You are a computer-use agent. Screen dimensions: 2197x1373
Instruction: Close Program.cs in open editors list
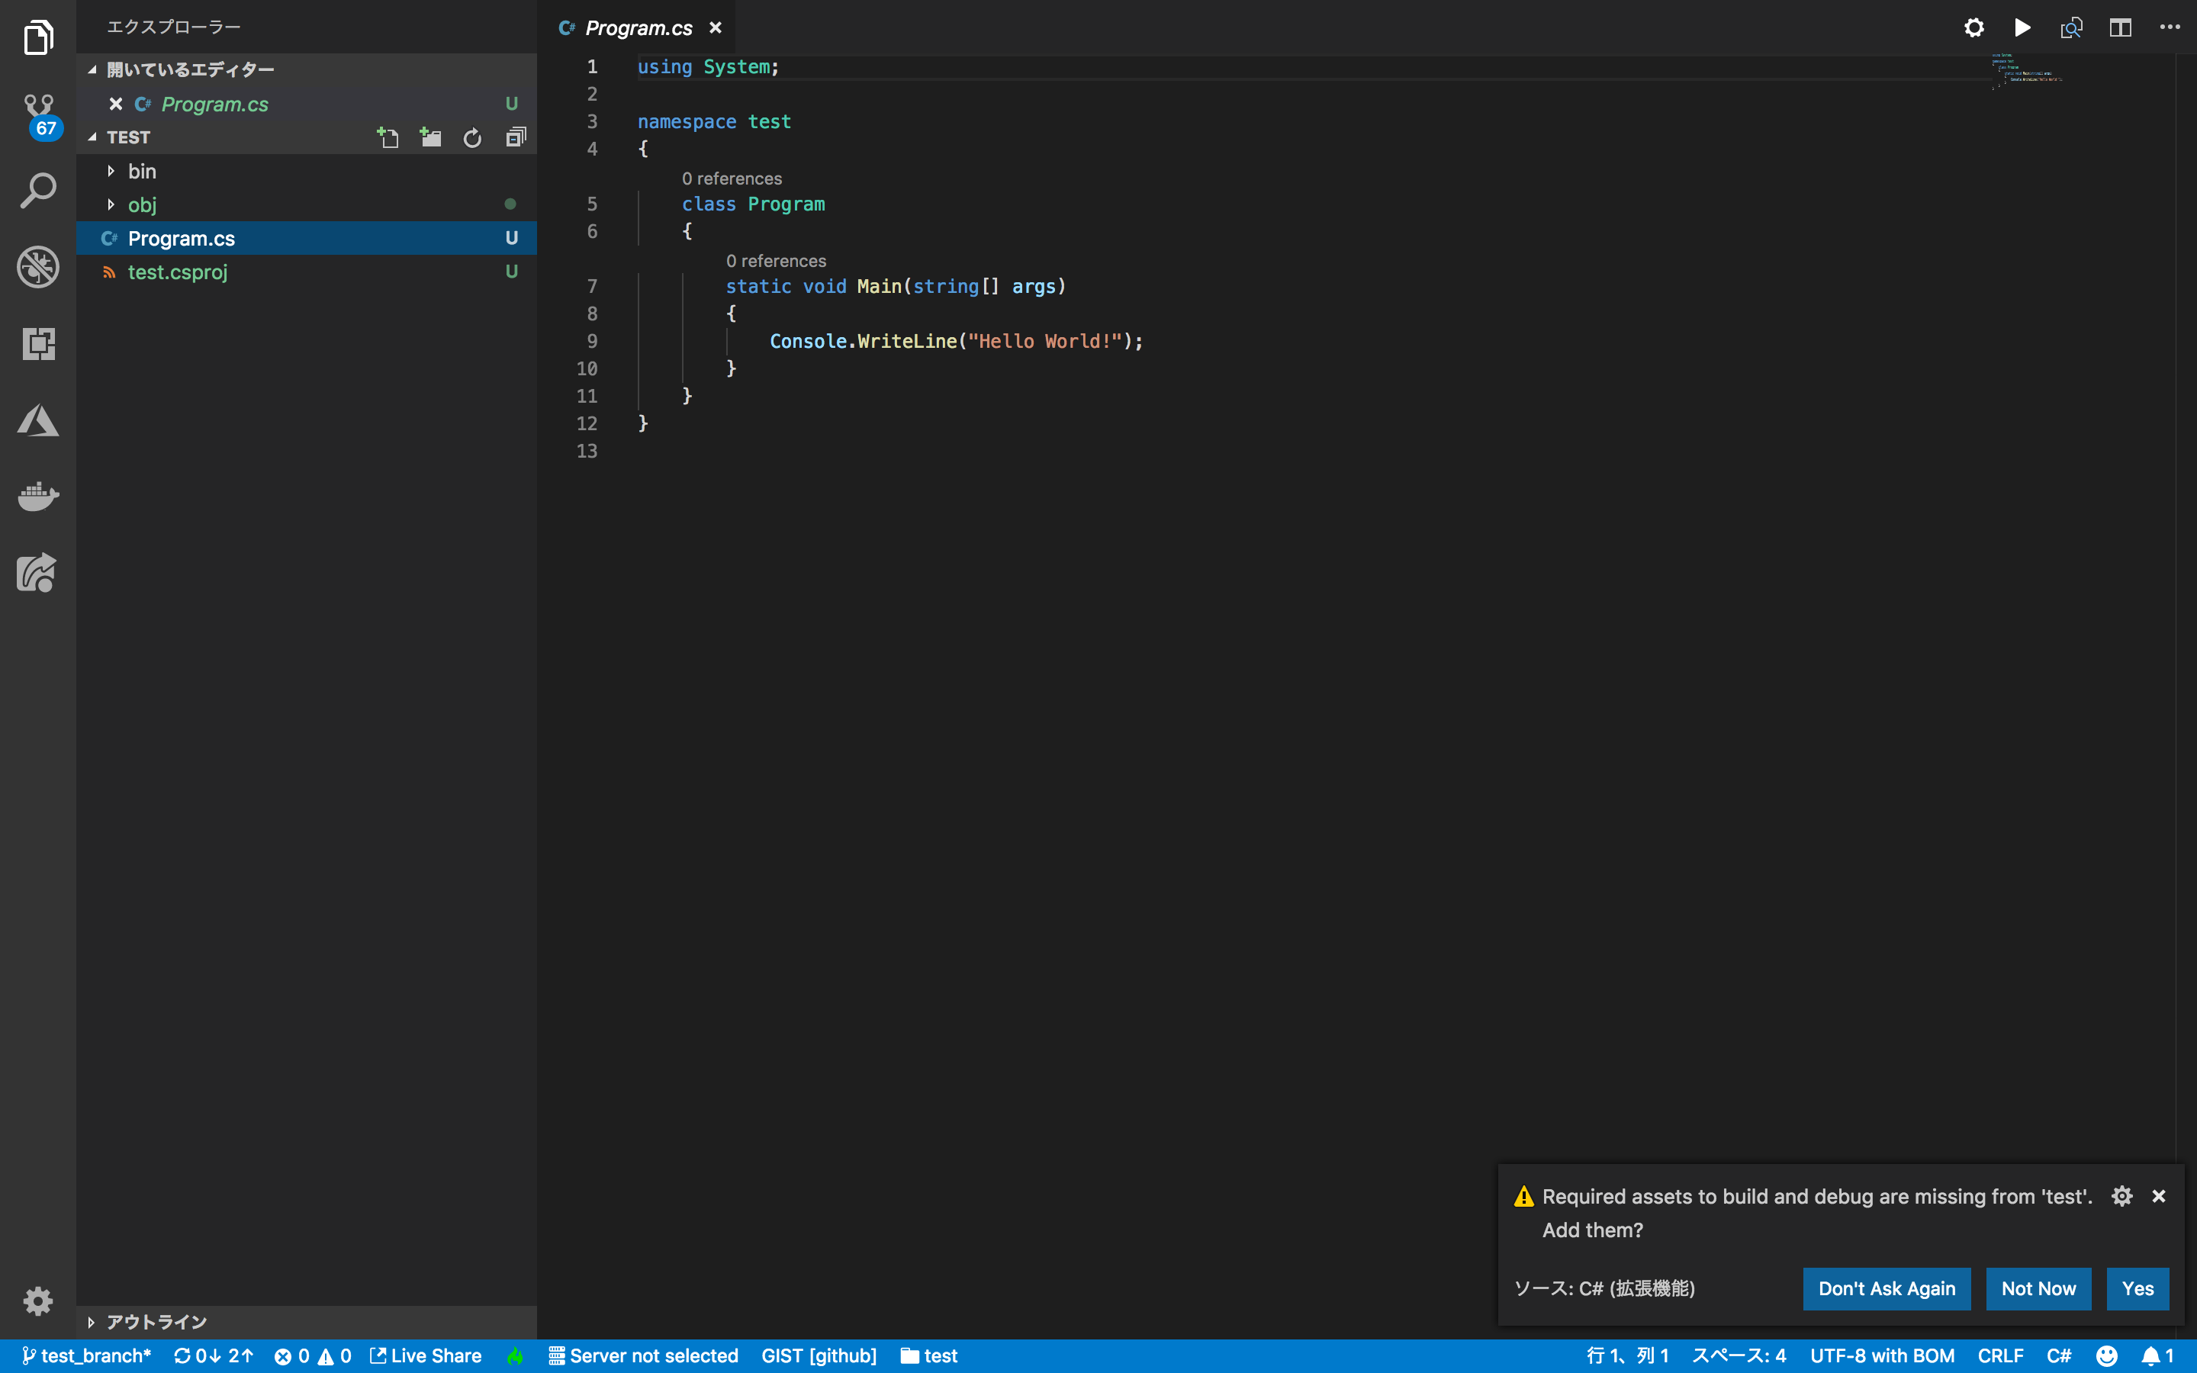pos(115,105)
